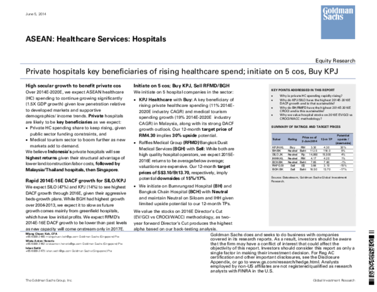Viewport: 377px width, 292px height.
Task: Select the Key Points Addressed heading
Action: pyautogui.click(x=304, y=90)
